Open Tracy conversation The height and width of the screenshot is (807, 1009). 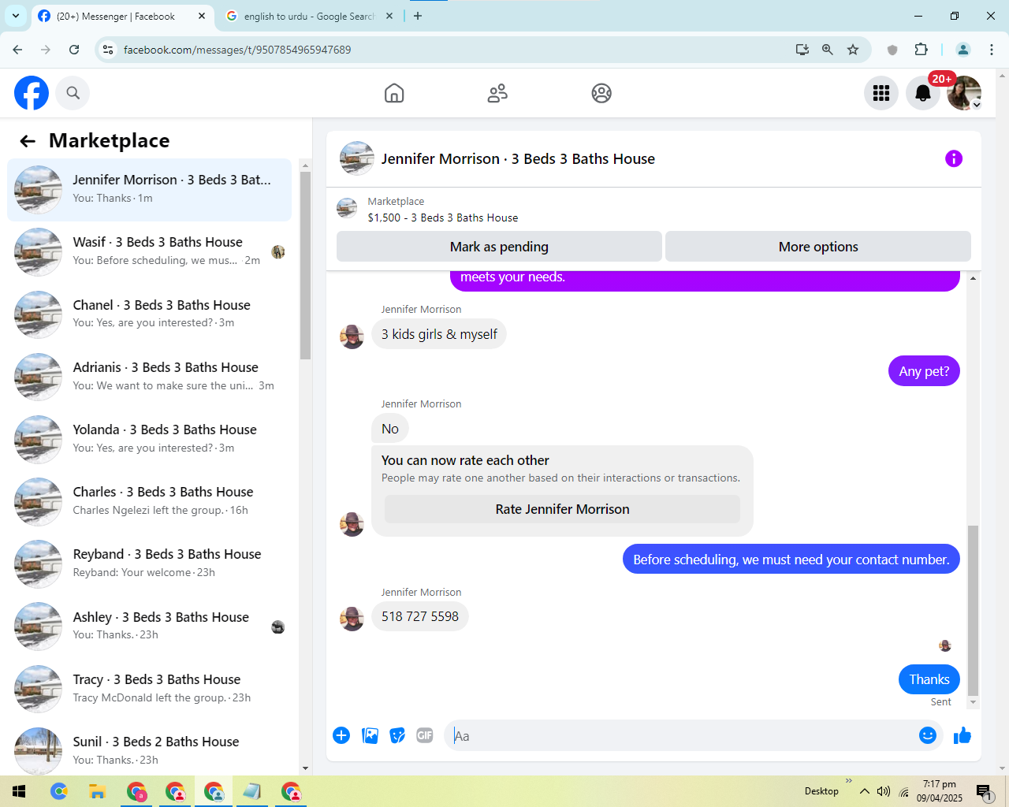pyautogui.click(x=149, y=689)
